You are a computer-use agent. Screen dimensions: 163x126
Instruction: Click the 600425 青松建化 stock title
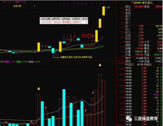tap(143, 3)
